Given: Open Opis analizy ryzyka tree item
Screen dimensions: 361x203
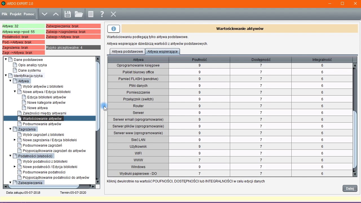Looking at the screenshot, I should 32,65.
